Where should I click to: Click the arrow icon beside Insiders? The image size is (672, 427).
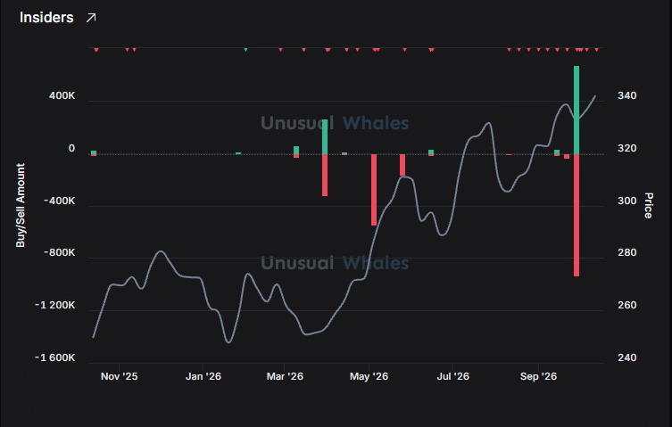coord(91,18)
